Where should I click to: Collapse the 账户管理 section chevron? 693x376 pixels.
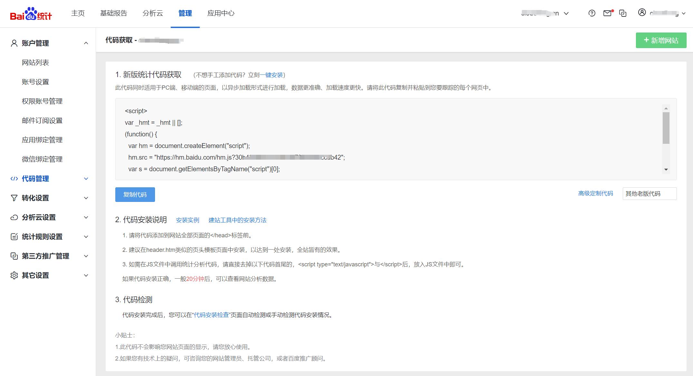85,43
